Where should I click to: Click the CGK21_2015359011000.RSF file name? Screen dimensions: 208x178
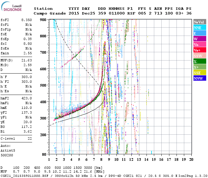[x=24, y=176]
